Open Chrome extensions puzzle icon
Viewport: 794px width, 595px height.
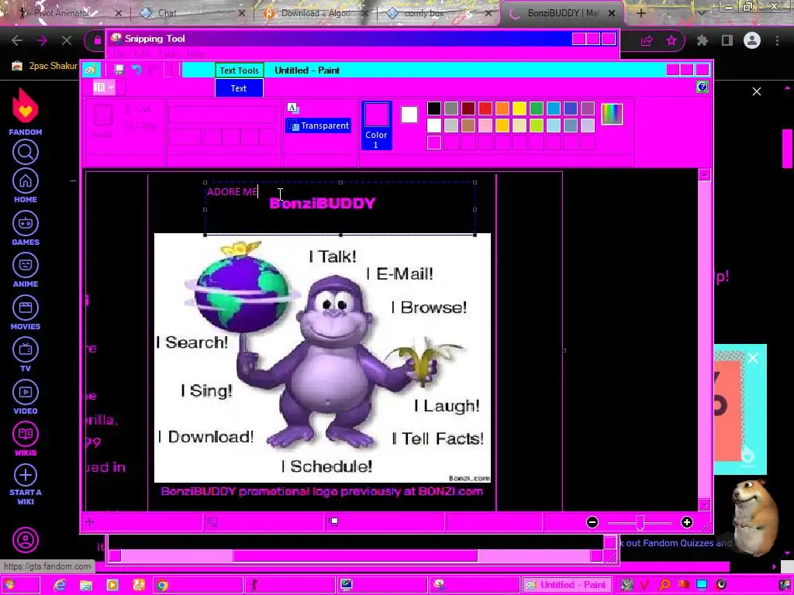pyautogui.click(x=702, y=40)
